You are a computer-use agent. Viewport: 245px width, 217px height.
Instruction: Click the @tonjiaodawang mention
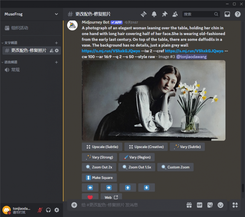click(x=191, y=56)
